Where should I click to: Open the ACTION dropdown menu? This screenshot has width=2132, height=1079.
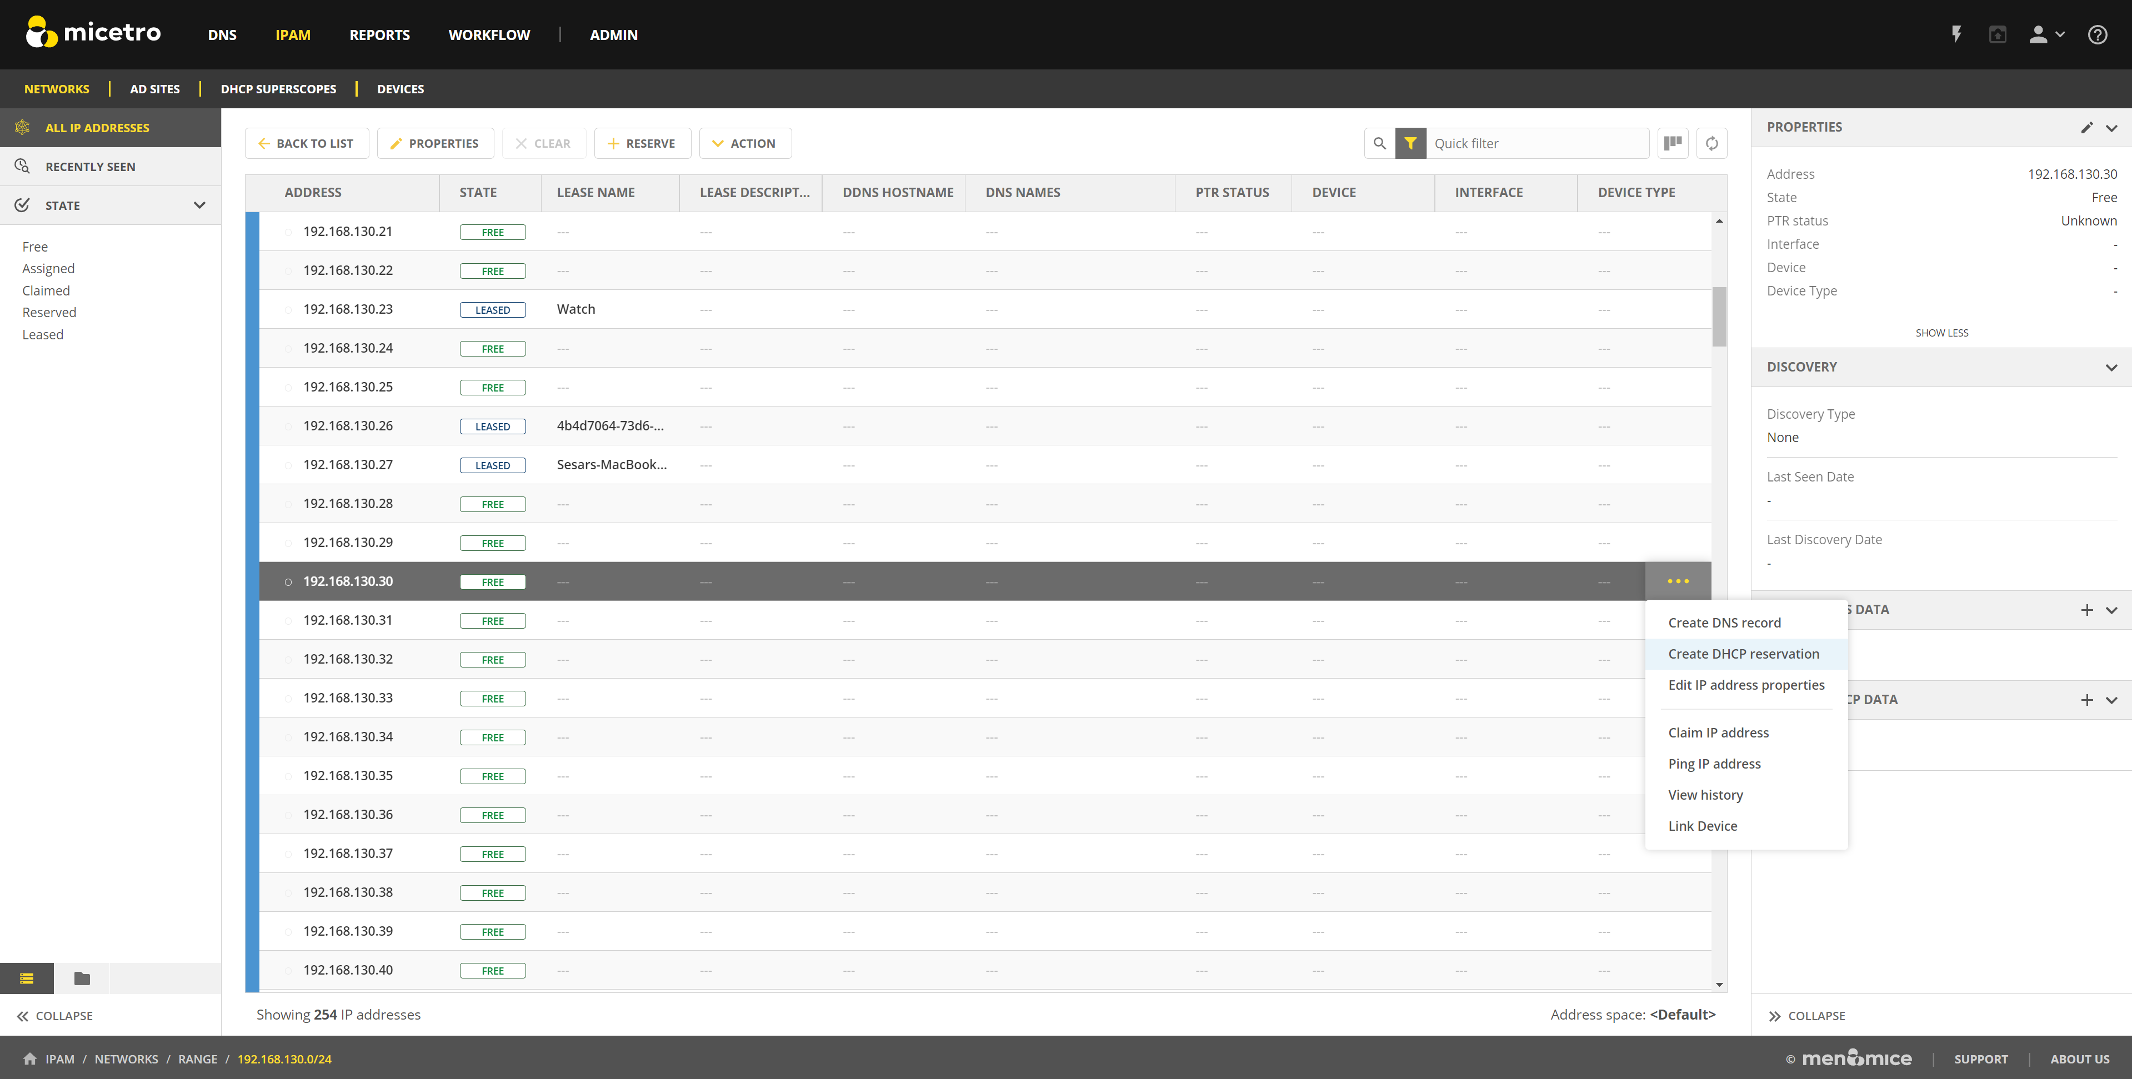744,143
